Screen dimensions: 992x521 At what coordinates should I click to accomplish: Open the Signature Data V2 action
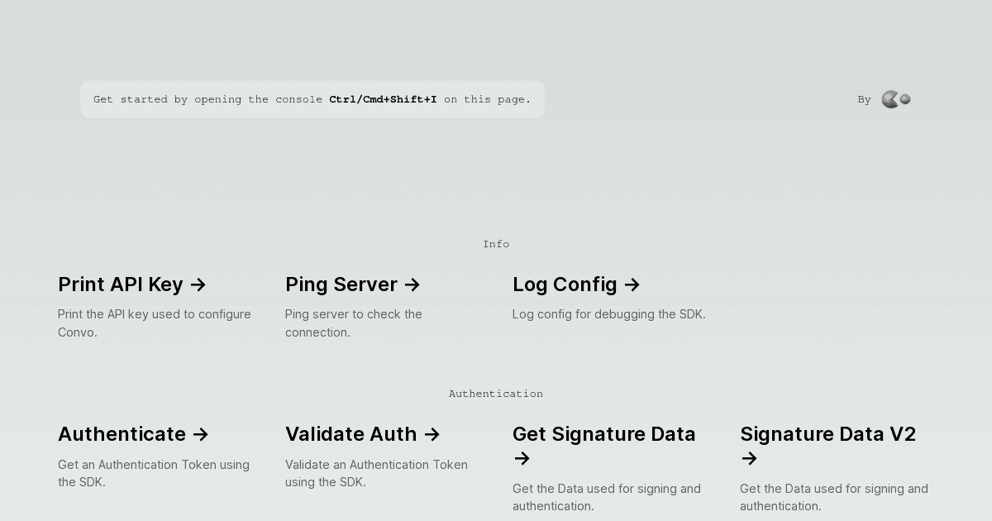point(828,434)
